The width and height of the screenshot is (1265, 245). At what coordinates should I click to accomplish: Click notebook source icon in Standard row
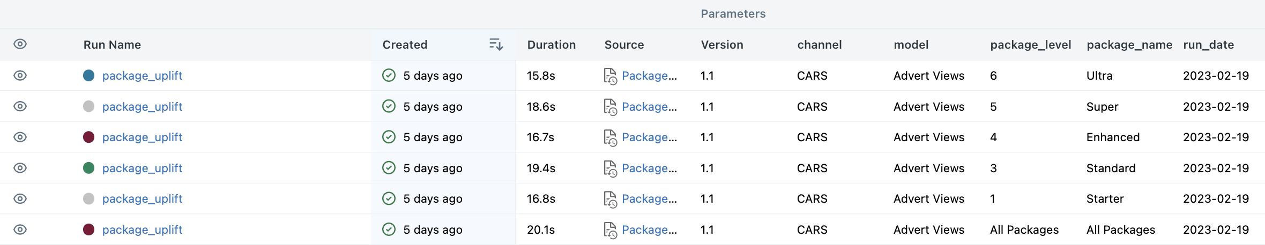coord(611,169)
